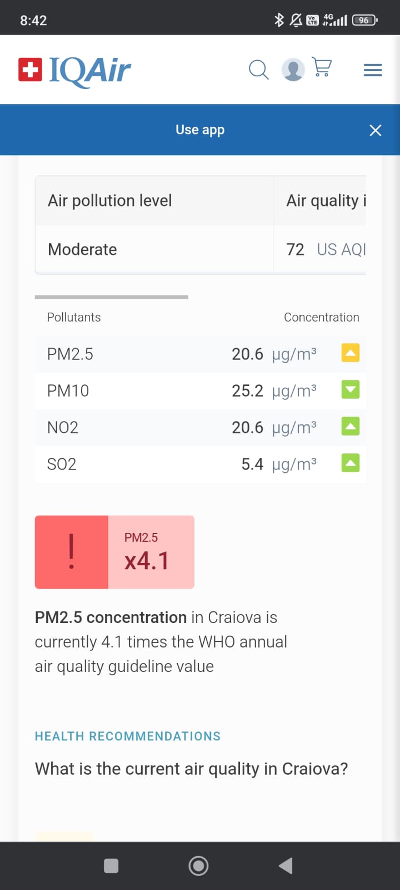
Task: Expand the PM2.5 yellow arrow
Action: point(350,353)
